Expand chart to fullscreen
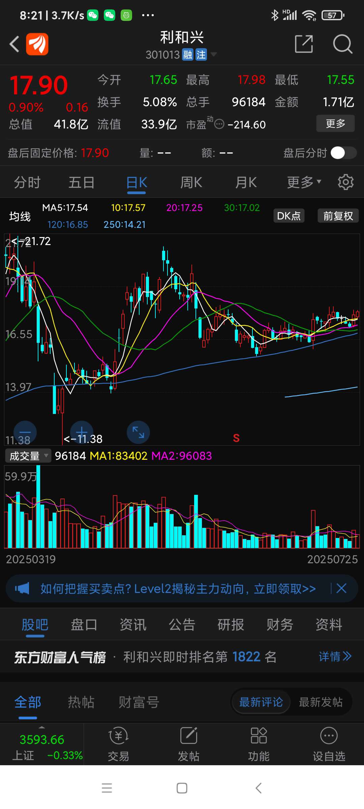364x809 pixels. pos(138,432)
